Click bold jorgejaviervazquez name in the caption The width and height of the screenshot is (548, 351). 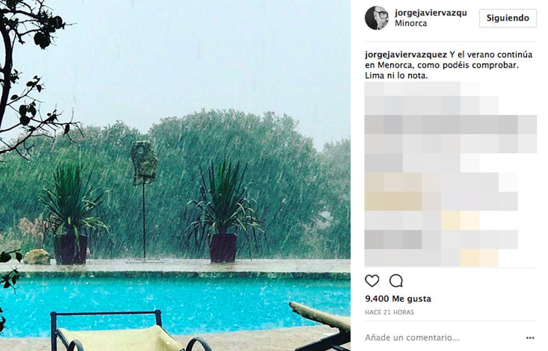(406, 55)
